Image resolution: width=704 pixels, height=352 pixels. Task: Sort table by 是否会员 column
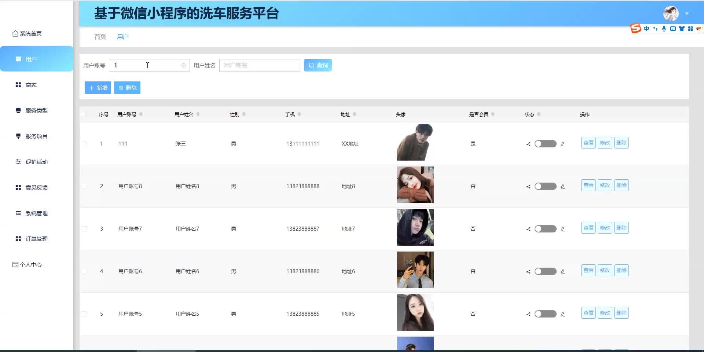(493, 114)
